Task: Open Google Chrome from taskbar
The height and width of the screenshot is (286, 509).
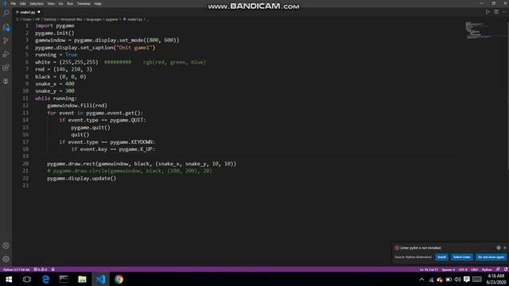Action: (x=119, y=279)
